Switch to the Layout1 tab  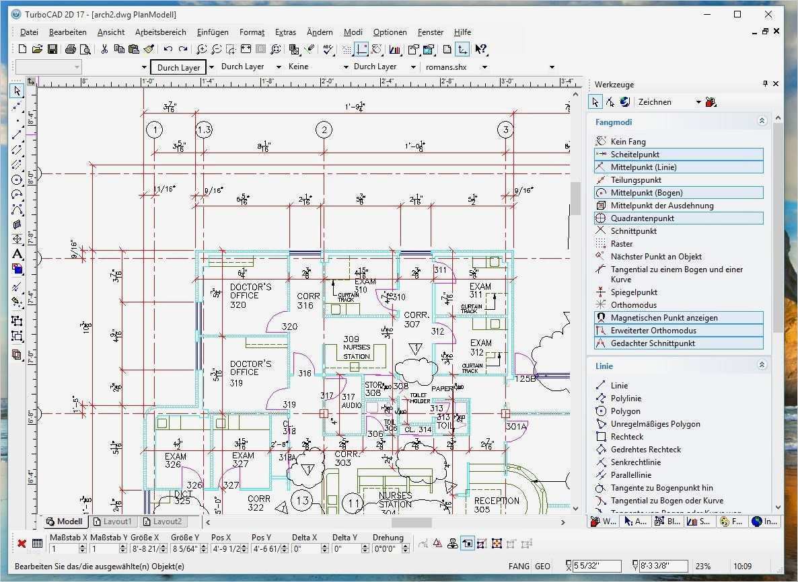tap(114, 522)
